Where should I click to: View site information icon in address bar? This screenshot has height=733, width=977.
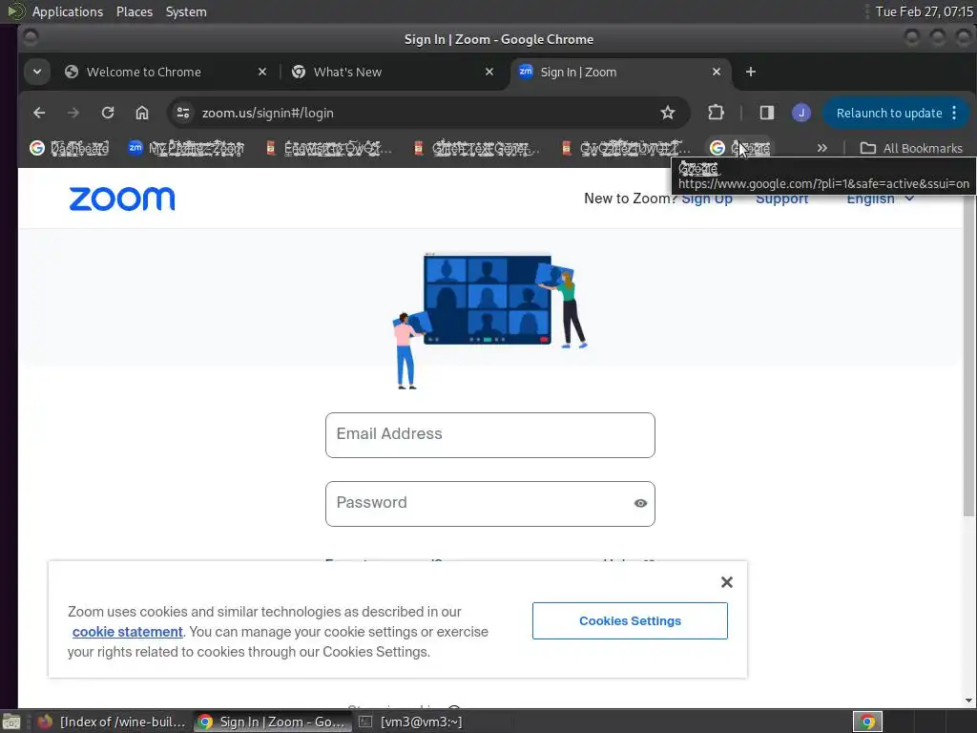[183, 113]
